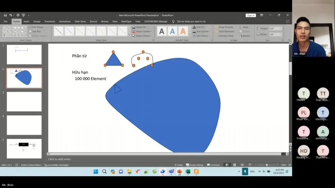
Task: Open the Transitions tab
Action: click(50, 22)
